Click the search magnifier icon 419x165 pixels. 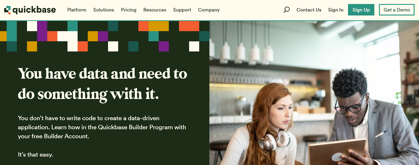286,10
